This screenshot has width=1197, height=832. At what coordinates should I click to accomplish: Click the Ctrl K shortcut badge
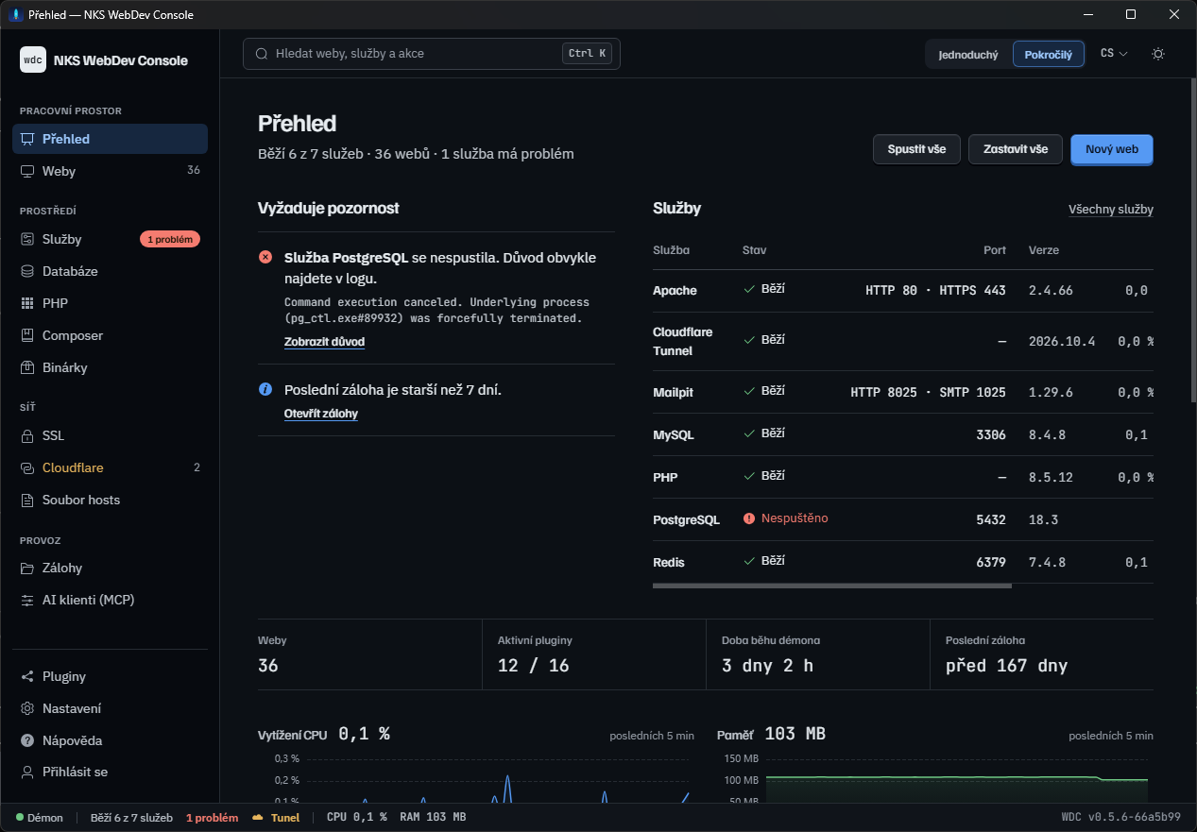coord(588,54)
